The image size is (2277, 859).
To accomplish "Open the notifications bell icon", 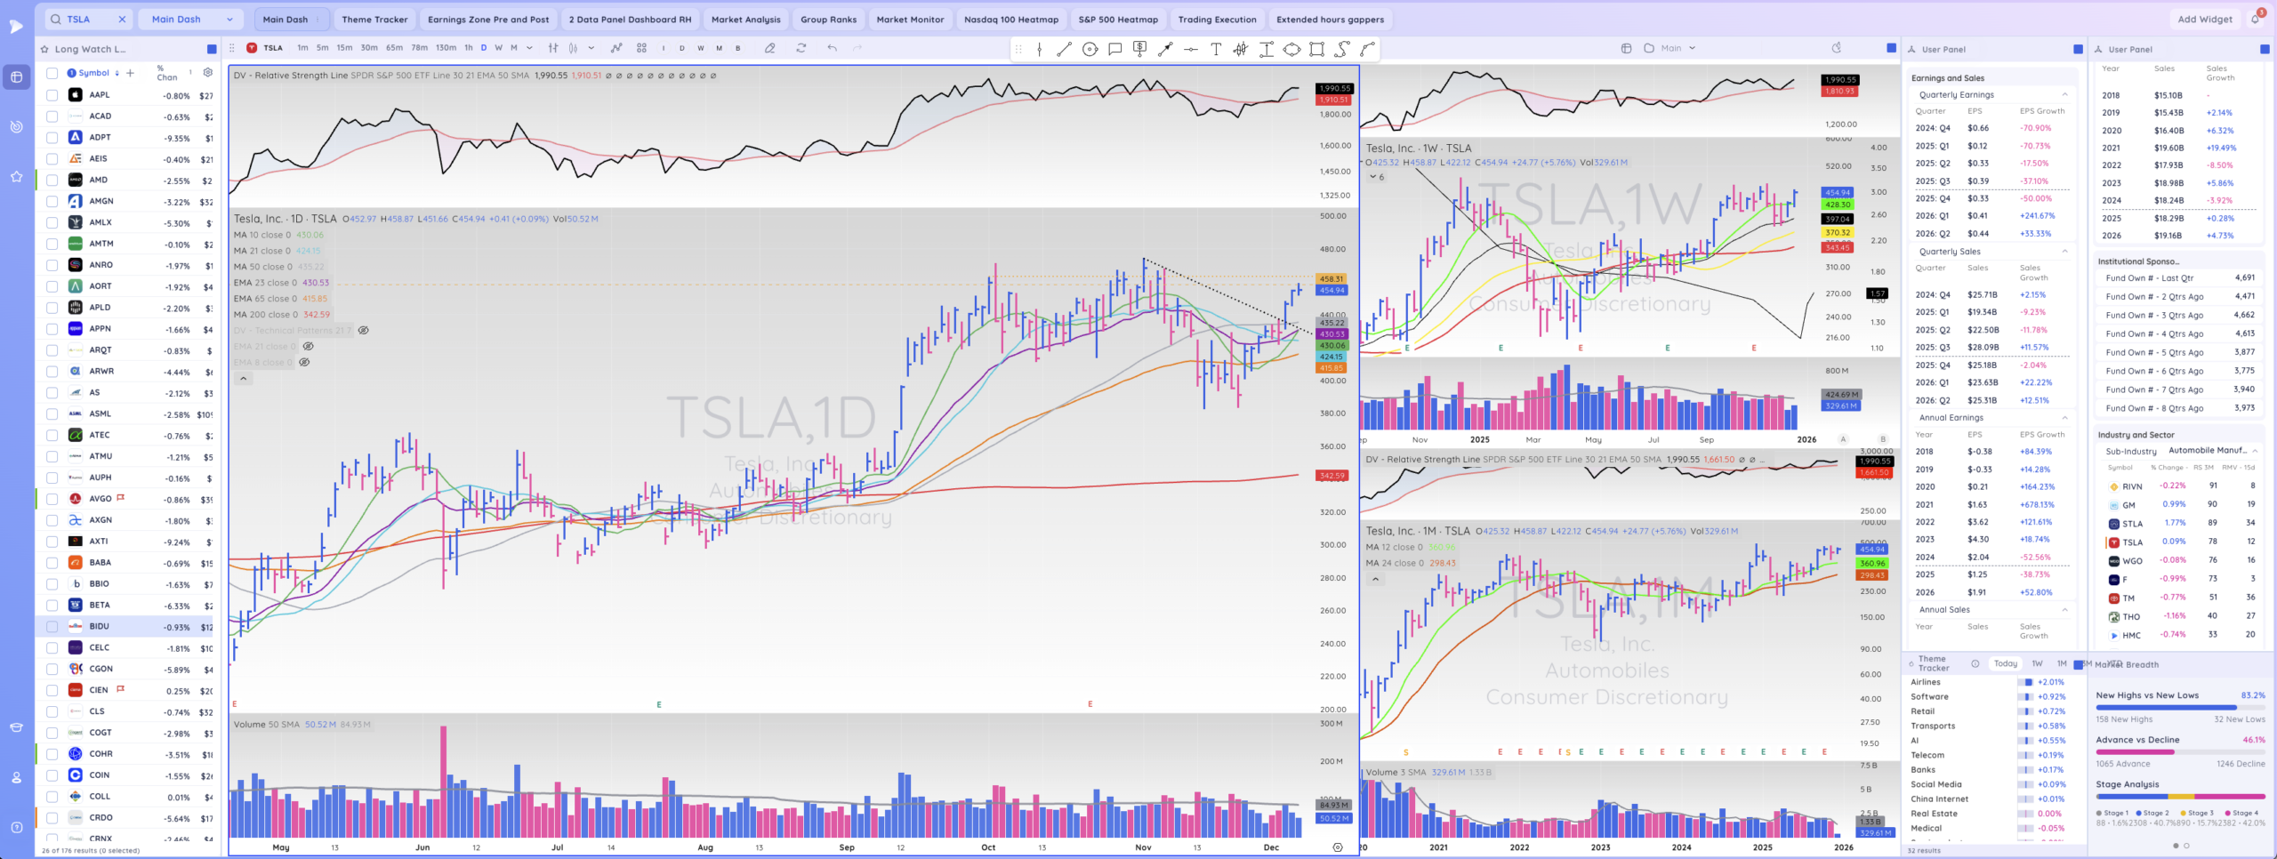I will click(x=2256, y=19).
